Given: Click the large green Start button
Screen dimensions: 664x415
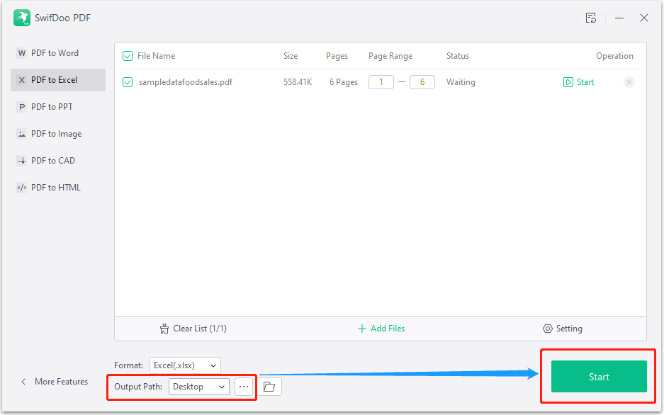Looking at the screenshot, I should pyautogui.click(x=599, y=377).
